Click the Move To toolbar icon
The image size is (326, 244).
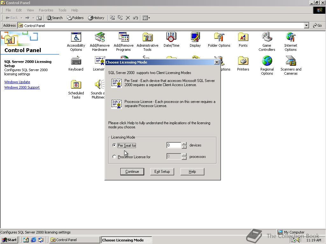[x=112, y=18]
